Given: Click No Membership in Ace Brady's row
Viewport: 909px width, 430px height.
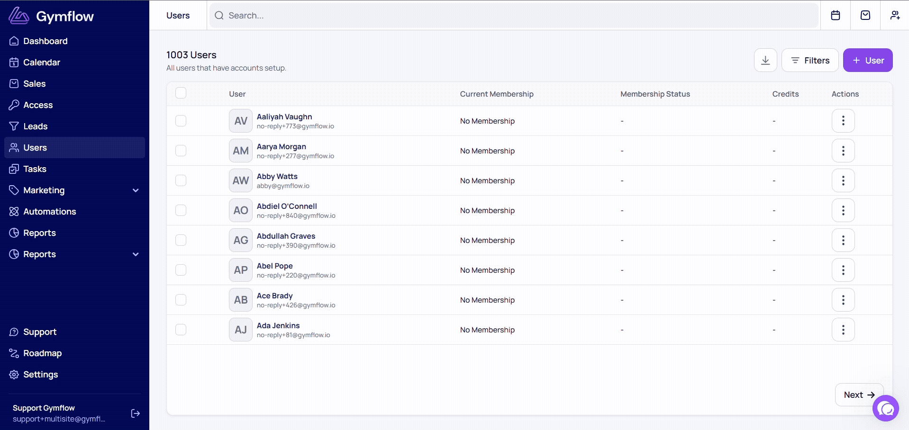Looking at the screenshot, I should click(x=487, y=300).
